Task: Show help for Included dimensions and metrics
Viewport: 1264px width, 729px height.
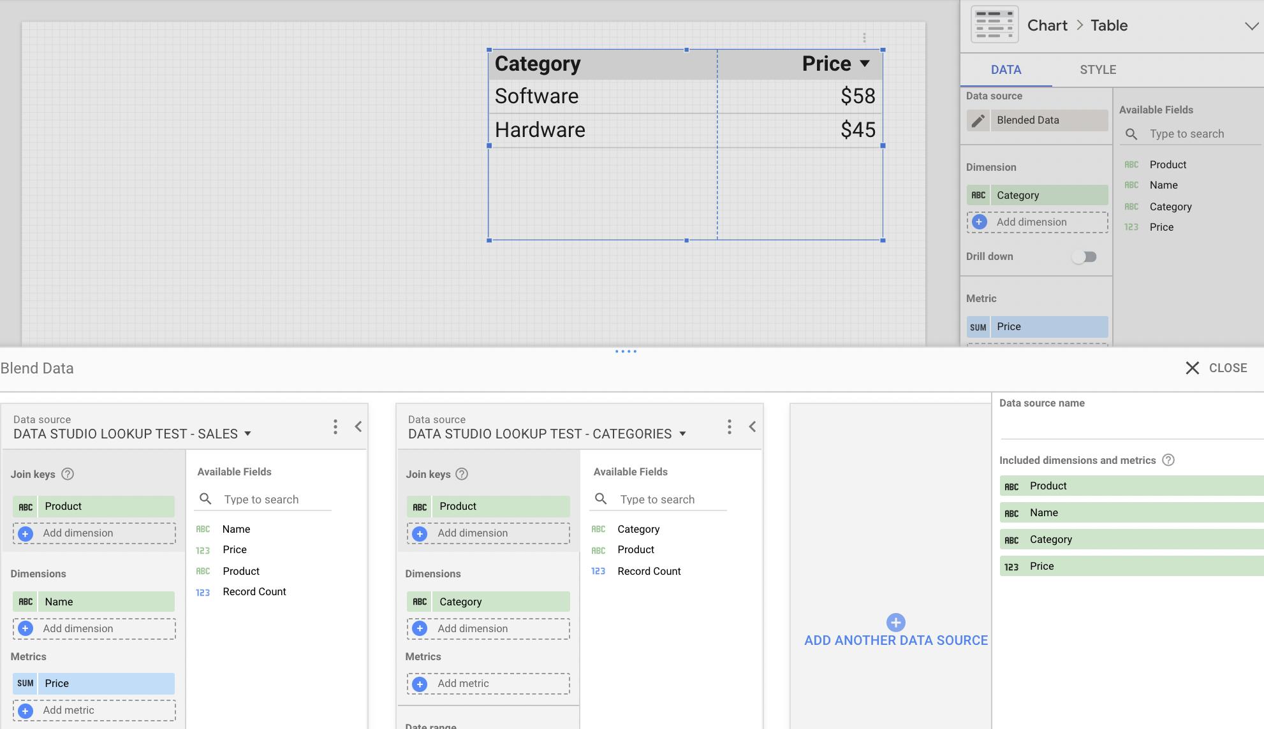Action: tap(1168, 460)
